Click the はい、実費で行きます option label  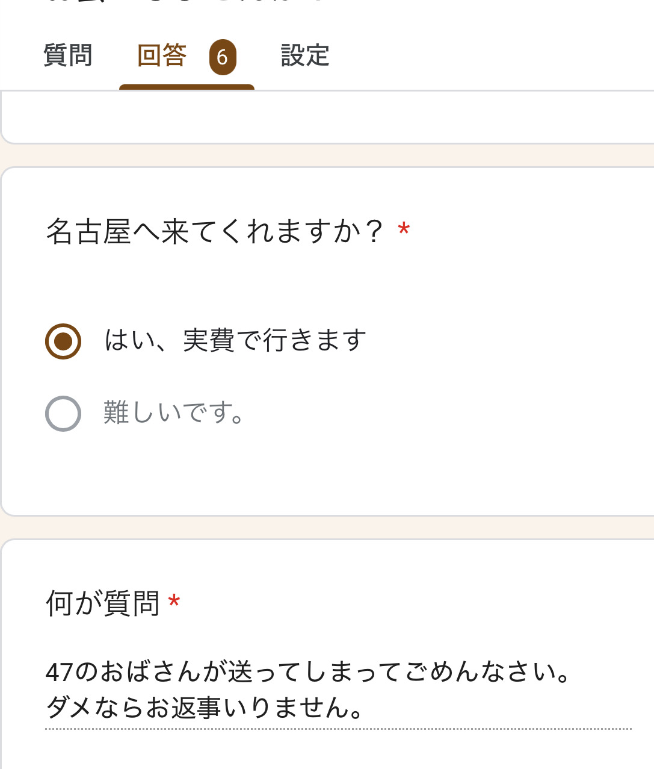pyautogui.click(x=235, y=341)
